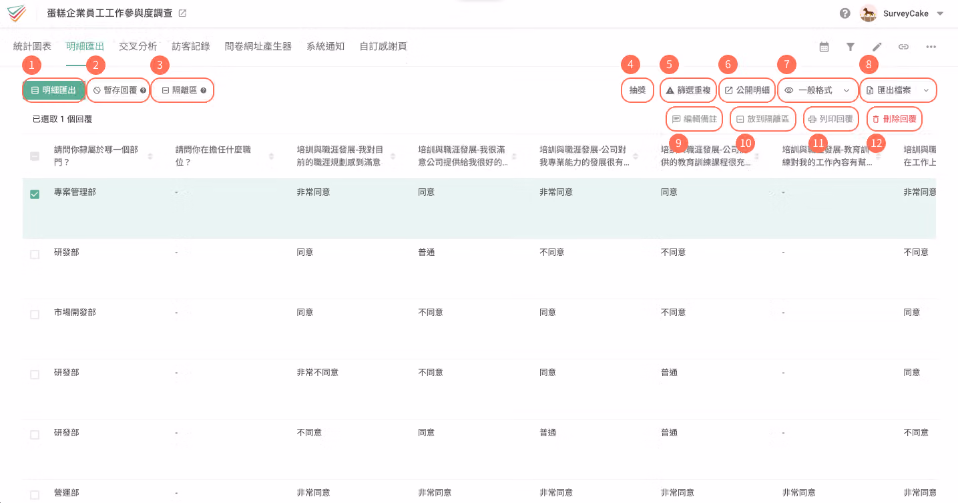The width and height of the screenshot is (958, 503).
Task: Click the SurveyCake logo icon
Action: tap(17, 13)
